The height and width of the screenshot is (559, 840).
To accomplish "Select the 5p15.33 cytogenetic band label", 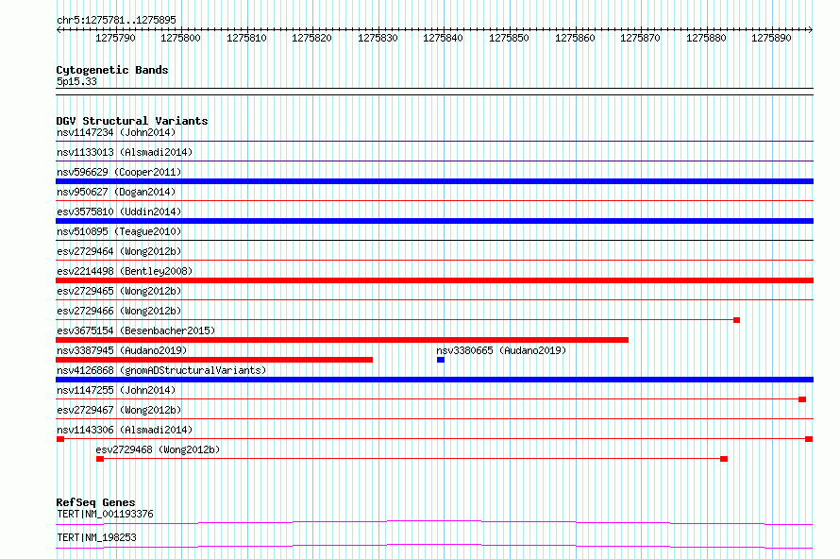I will [x=76, y=81].
